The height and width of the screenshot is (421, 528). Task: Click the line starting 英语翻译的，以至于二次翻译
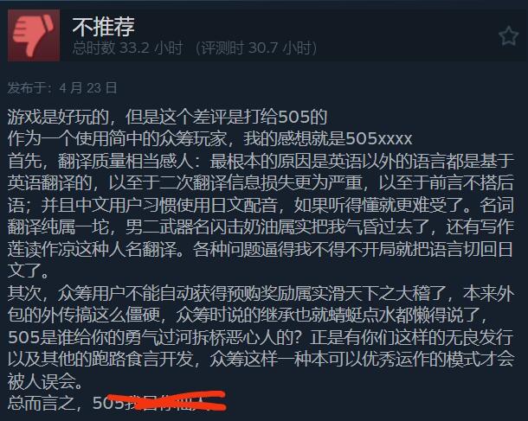click(x=261, y=183)
